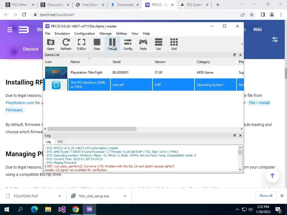
Task: Open Config settings in RPCS3 toolbar
Action: pos(128,44)
